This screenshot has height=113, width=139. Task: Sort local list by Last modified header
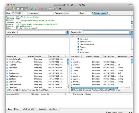[x=57, y=56]
